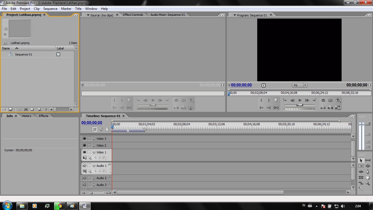Image resolution: width=373 pixels, height=210 pixels.
Task: Switch to History tab
Action: coord(26,116)
